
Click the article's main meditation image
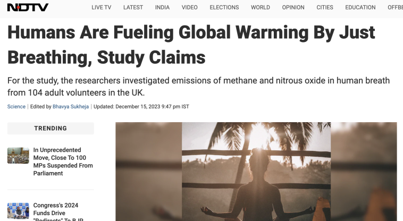tap(256, 171)
